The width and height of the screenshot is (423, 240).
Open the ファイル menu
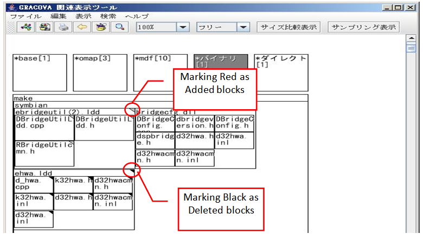pyautogui.click(x=25, y=16)
